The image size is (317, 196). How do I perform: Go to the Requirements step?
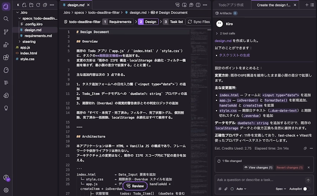pos(117,22)
